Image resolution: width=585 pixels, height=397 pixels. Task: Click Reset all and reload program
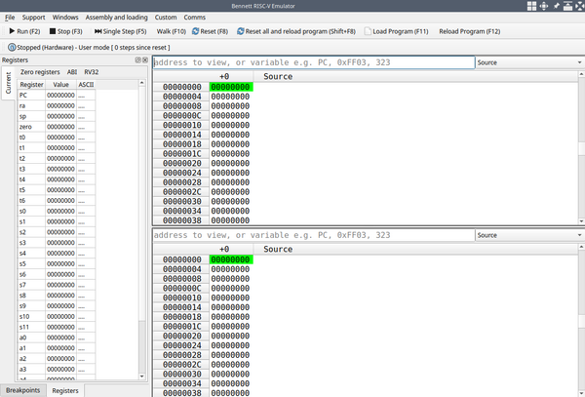point(295,31)
